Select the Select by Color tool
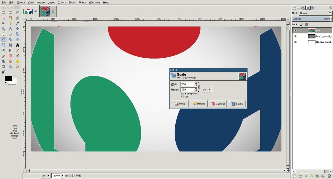Screen dimensions: 333x179 (10, 18)
